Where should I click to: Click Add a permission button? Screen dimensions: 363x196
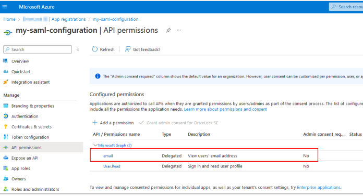coord(113,123)
